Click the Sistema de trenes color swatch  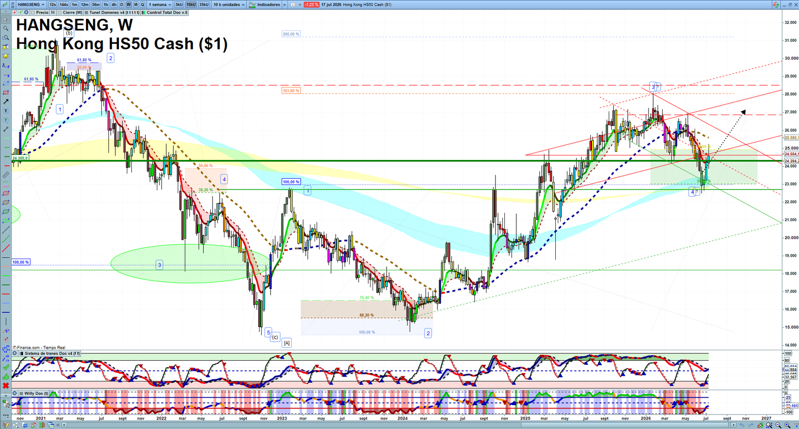click(21, 353)
